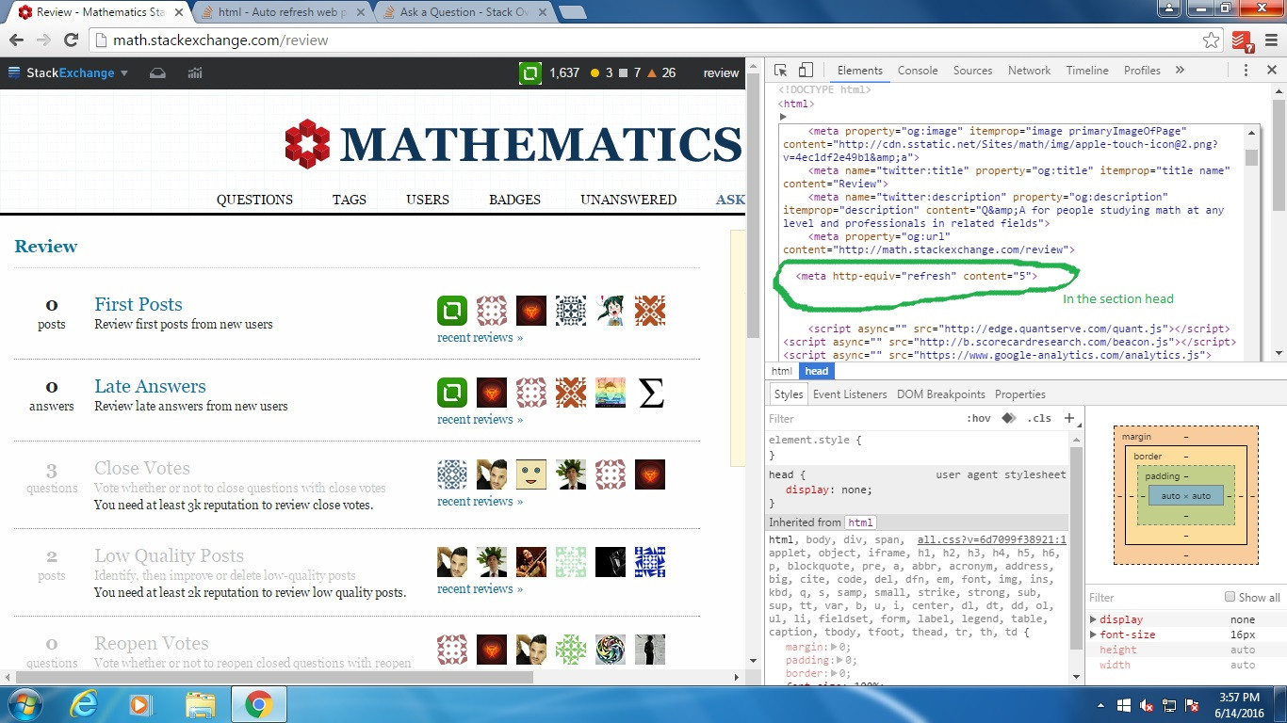Screen dimensions: 1287x723
Task: Click the webpage horizontal scrollbar
Action: pyautogui.click(x=274, y=677)
